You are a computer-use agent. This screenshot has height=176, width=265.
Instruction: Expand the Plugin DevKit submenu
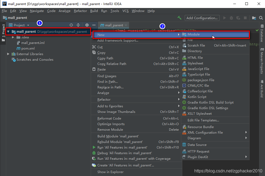tap(215, 157)
